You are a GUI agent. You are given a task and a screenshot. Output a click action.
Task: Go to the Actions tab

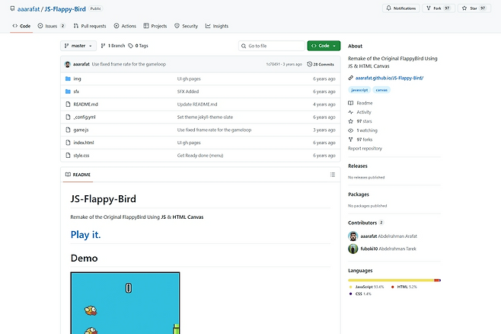[x=125, y=26]
